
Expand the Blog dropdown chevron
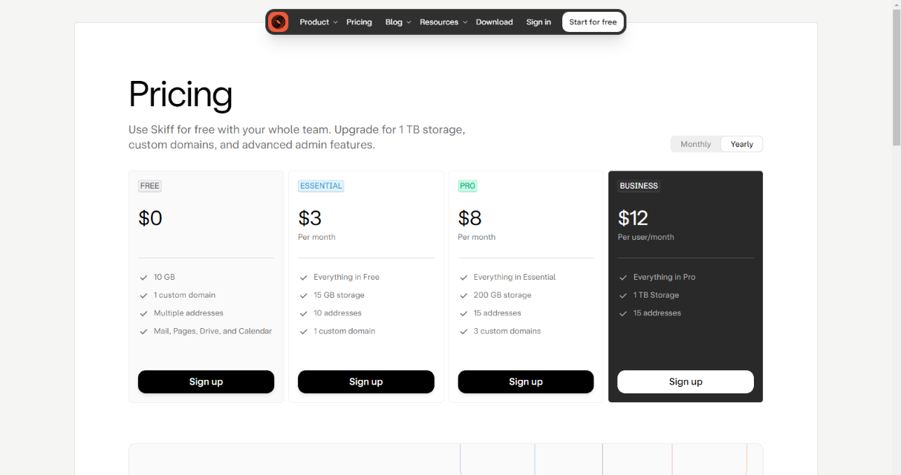click(x=409, y=22)
